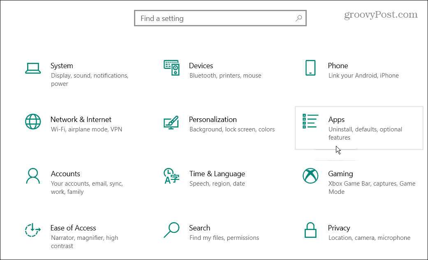Click the Ease of Access icon
This screenshot has height=260, width=428.
pos(33,230)
